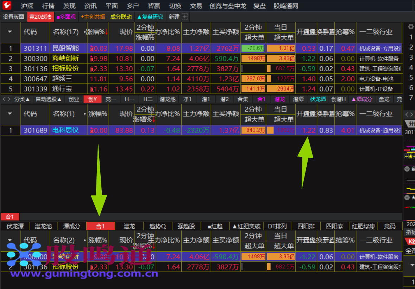Select the 超频三 stock row
The height and width of the screenshot is (289, 415).
pos(201,79)
